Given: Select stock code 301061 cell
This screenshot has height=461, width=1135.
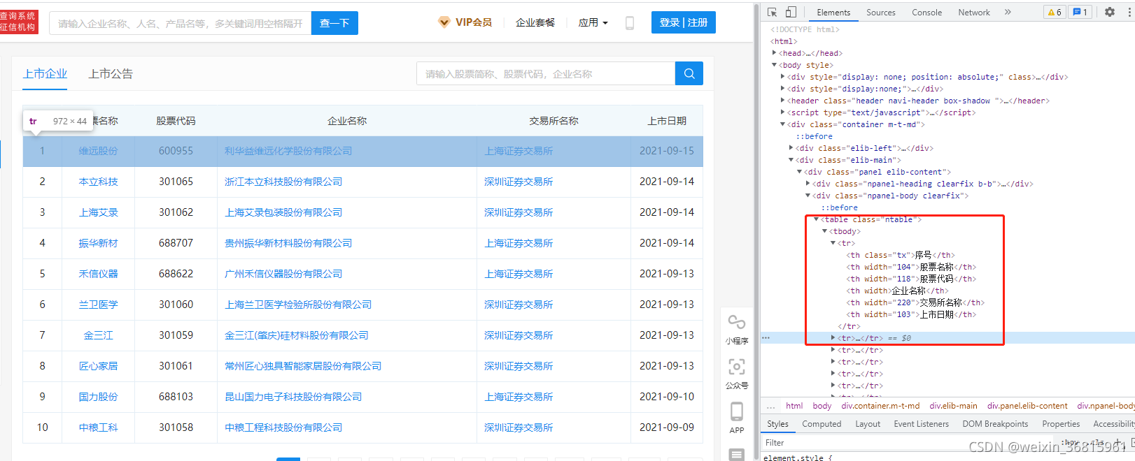Looking at the screenshot, I should pos(176,366).
